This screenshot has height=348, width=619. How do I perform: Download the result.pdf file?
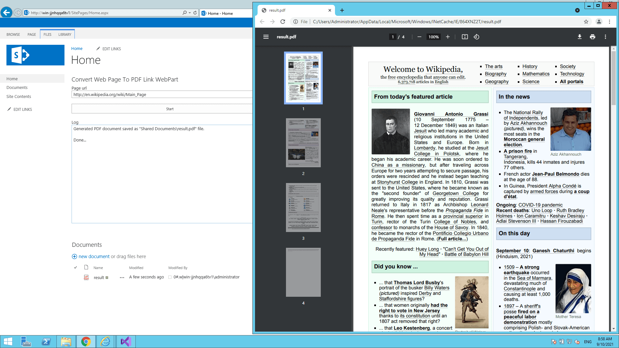point(579,37)
